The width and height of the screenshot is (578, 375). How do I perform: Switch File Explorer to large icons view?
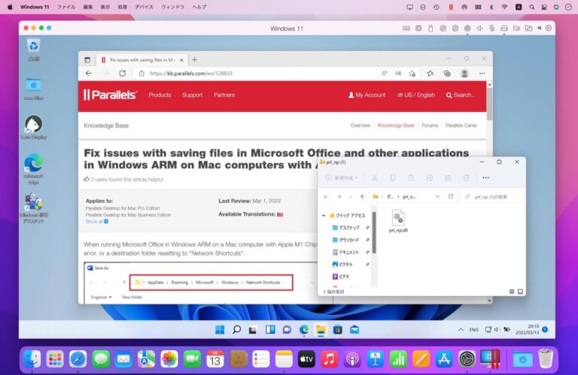(x=519, y=291)
